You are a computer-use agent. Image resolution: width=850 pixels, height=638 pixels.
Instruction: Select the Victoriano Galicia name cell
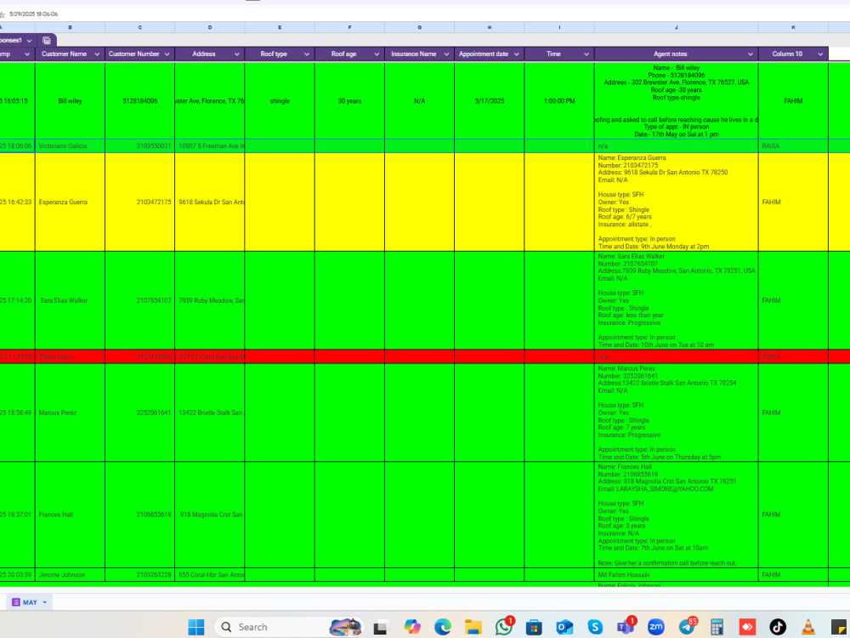pyautogui.click(x=70, y=146)
